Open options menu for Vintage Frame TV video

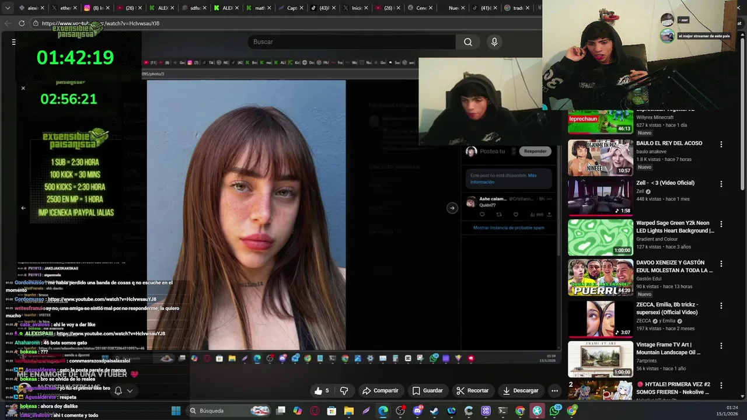click(x=721, y=345)
